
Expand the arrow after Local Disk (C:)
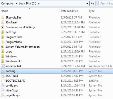pos(39,4)
